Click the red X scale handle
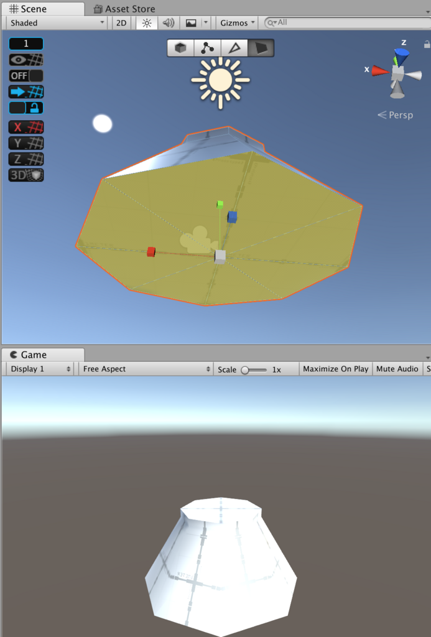The image size is (431, 637). pyautogui.click(x=151, y=252)
